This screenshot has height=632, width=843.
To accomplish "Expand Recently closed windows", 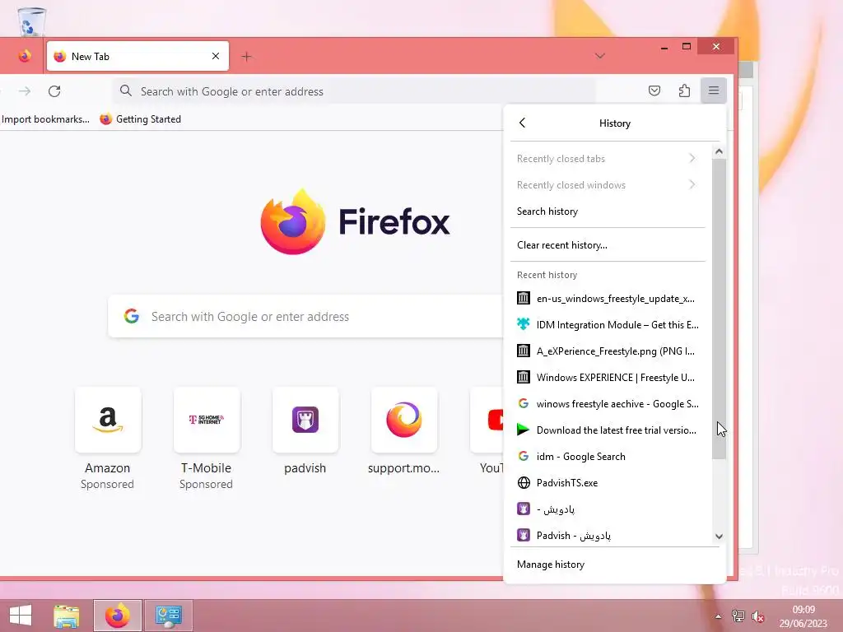I will click(x=607, y=185).
